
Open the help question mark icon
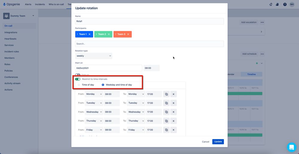pyautogui.click(x=285, y=4)
